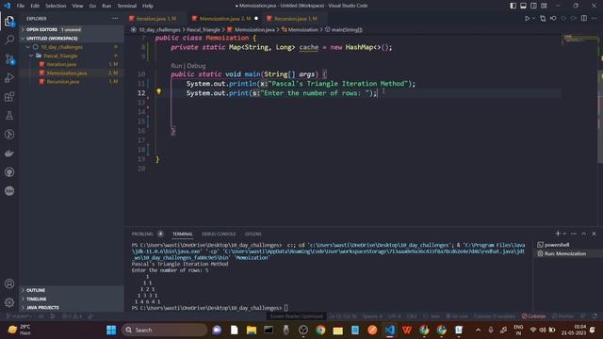Click the lightbulb code action icon
603x339 pixels.
(158, 91)
